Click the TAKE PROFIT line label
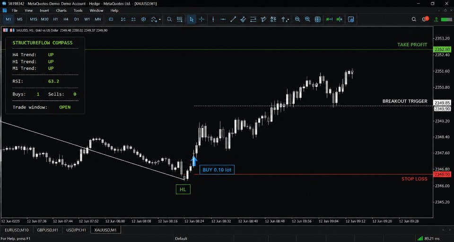 pos(412,44)
